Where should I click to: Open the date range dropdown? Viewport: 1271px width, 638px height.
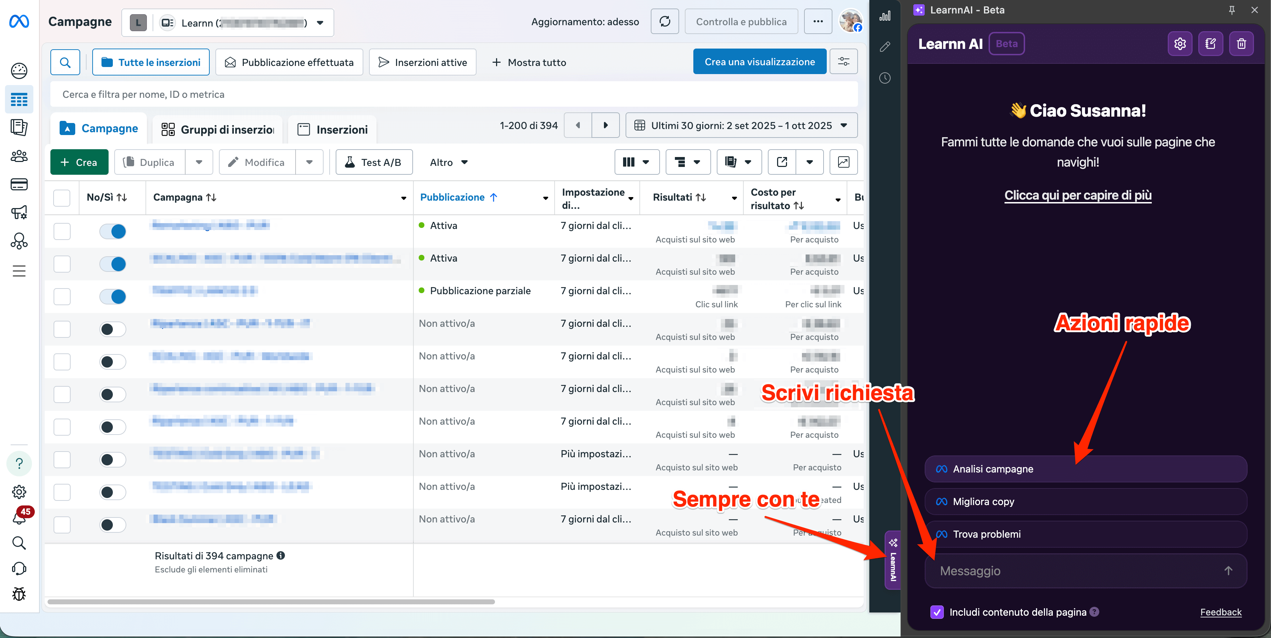(x=741, y=126)
